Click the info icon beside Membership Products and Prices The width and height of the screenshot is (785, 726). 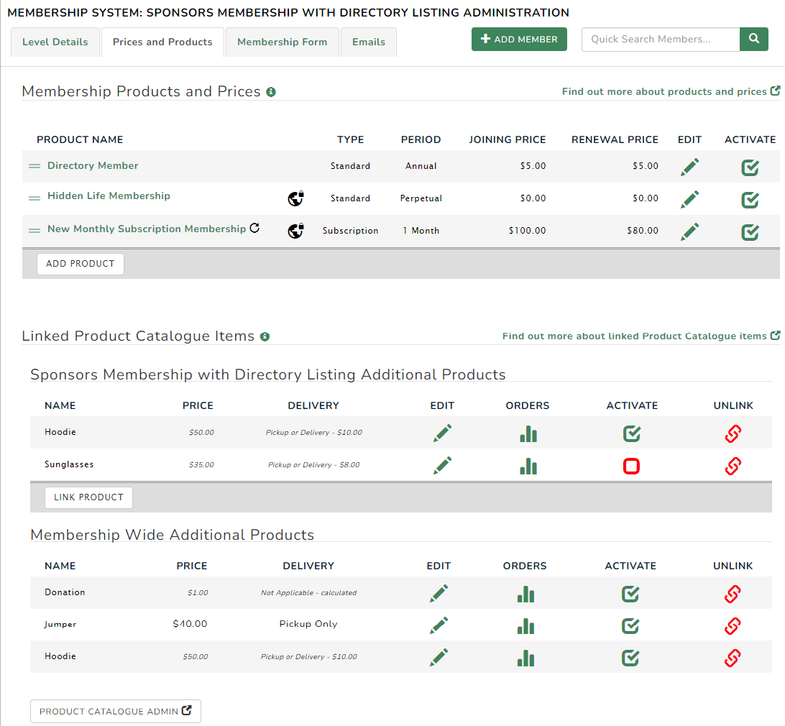tap(271, 92)
